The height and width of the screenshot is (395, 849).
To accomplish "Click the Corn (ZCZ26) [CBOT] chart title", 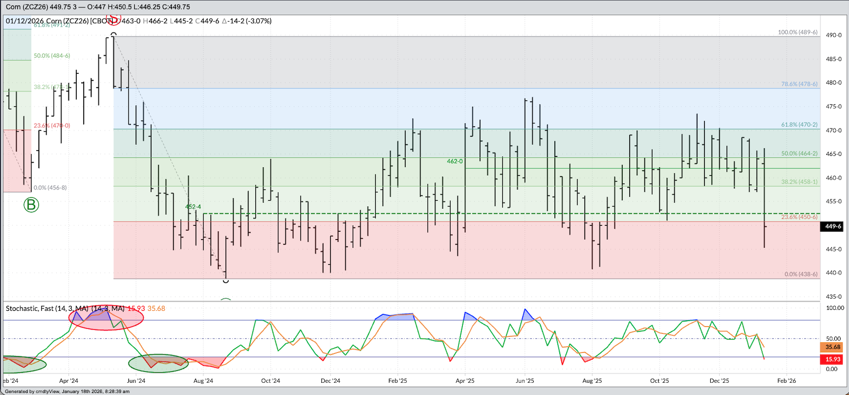I will [x=80, y=21].
